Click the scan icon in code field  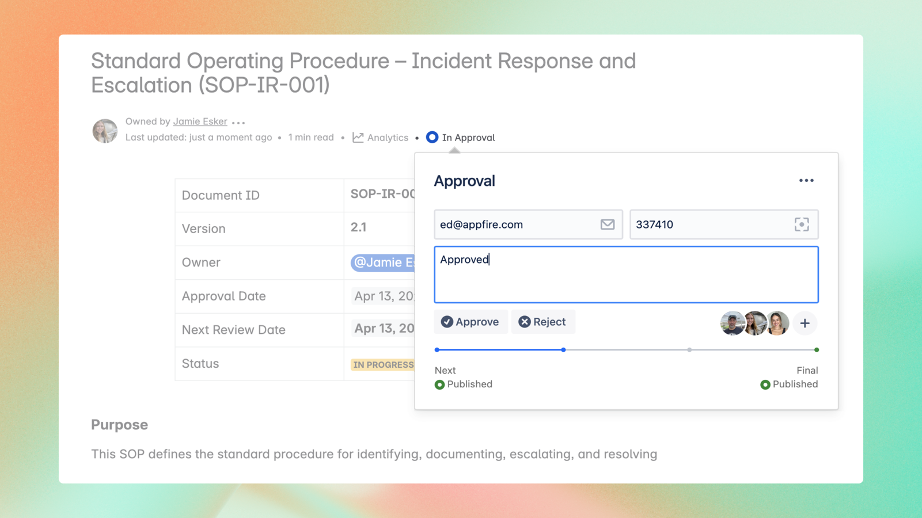tap(801, 224)
